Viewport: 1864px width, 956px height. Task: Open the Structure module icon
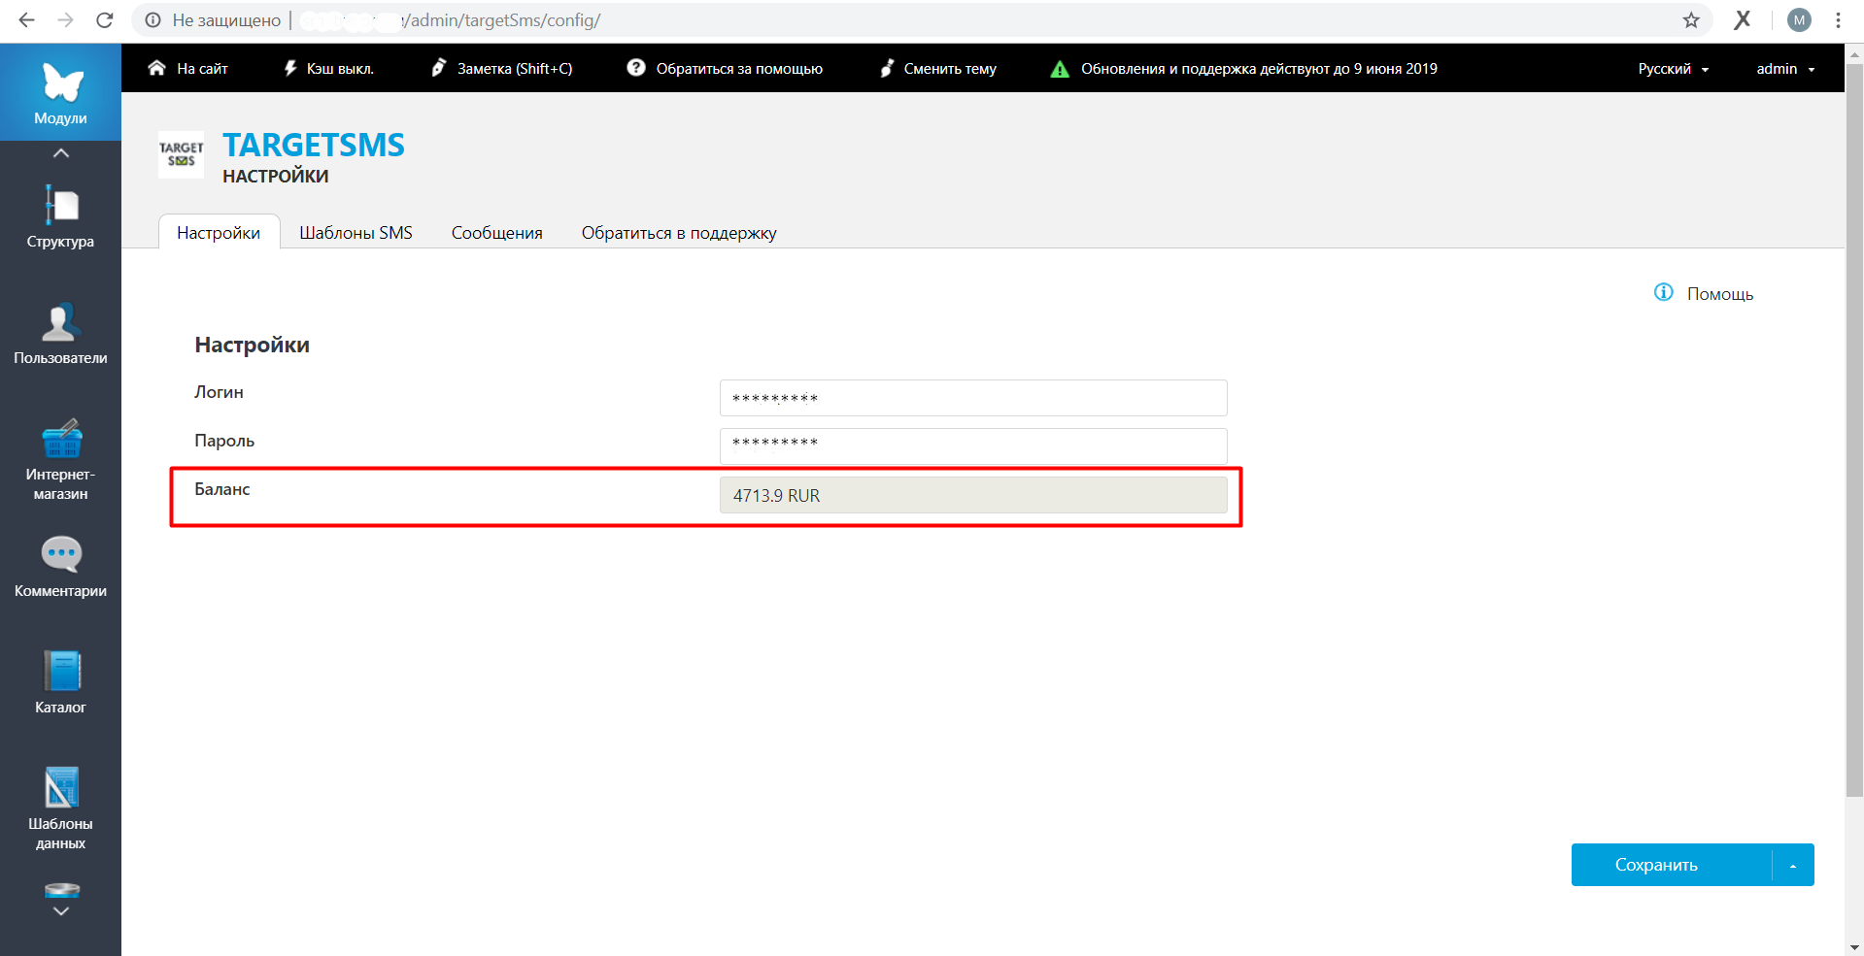pyautogui.click(x=60, y=215)
